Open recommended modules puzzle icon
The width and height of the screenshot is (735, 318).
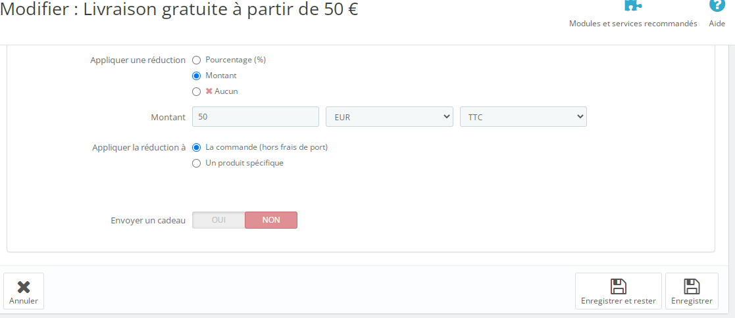[633, 5]
